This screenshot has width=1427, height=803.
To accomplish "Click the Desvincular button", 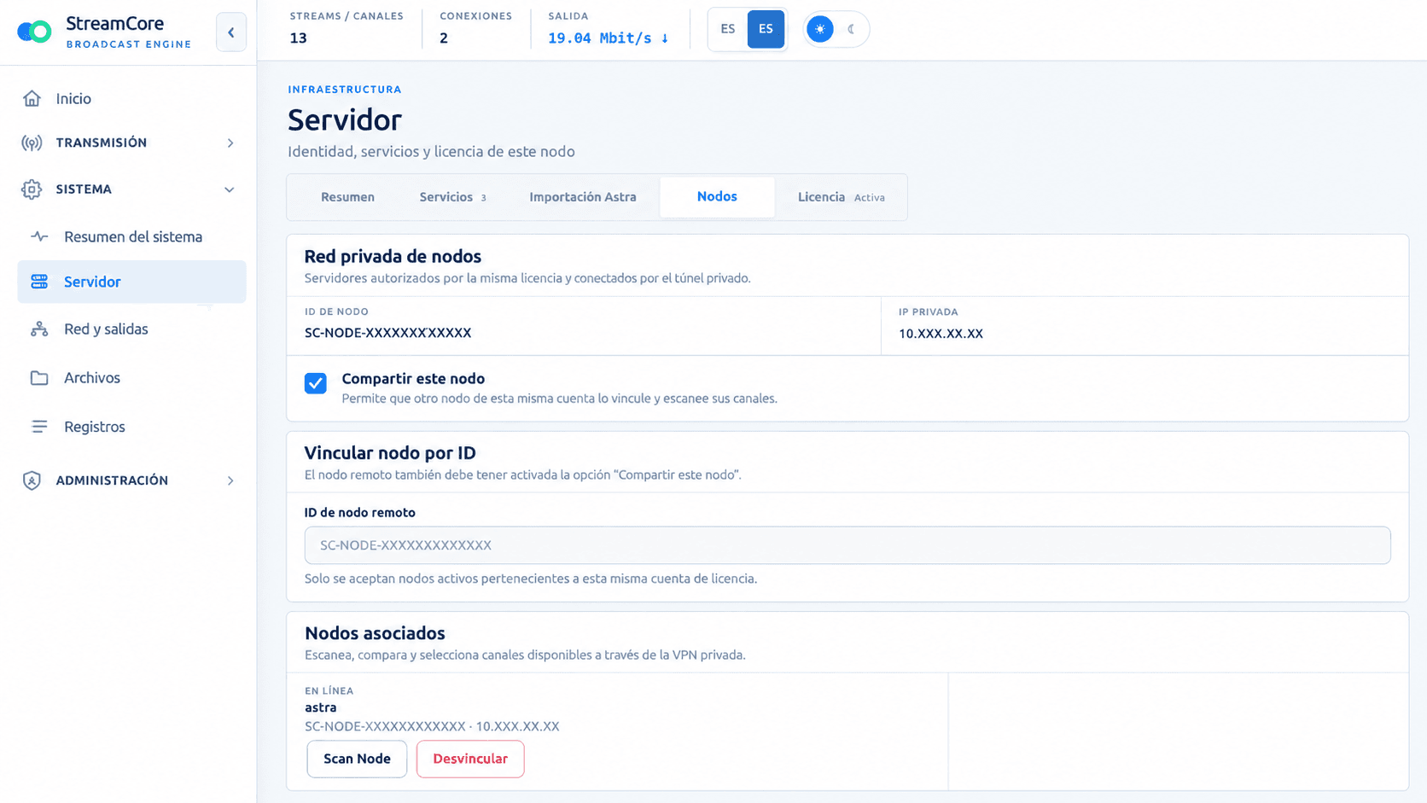I will 470,759.
